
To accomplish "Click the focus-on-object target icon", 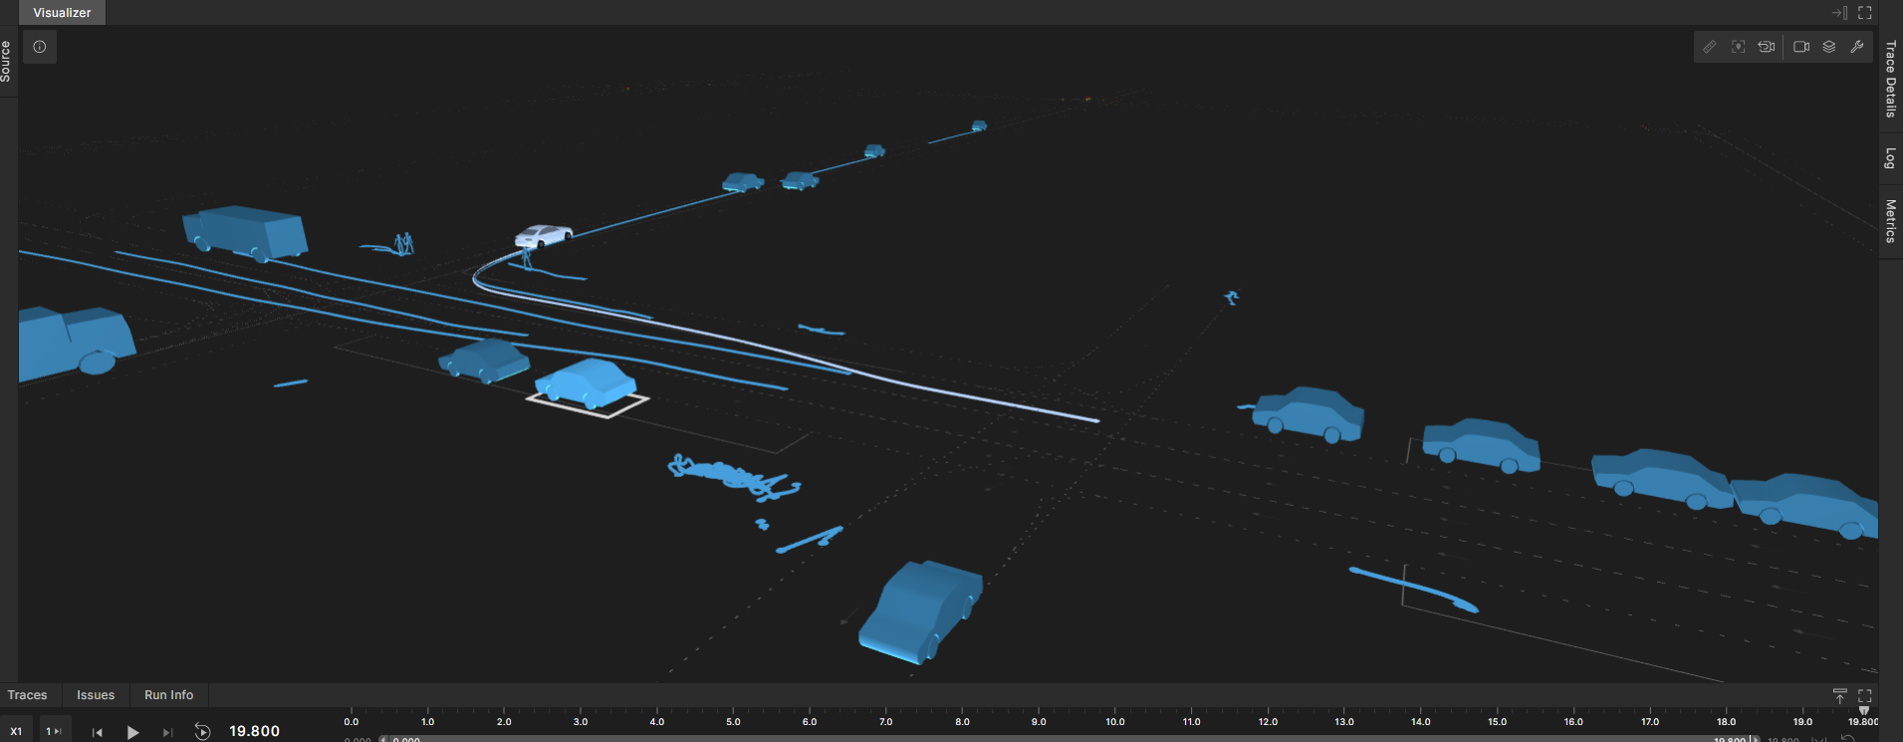I will point(1738,47).
